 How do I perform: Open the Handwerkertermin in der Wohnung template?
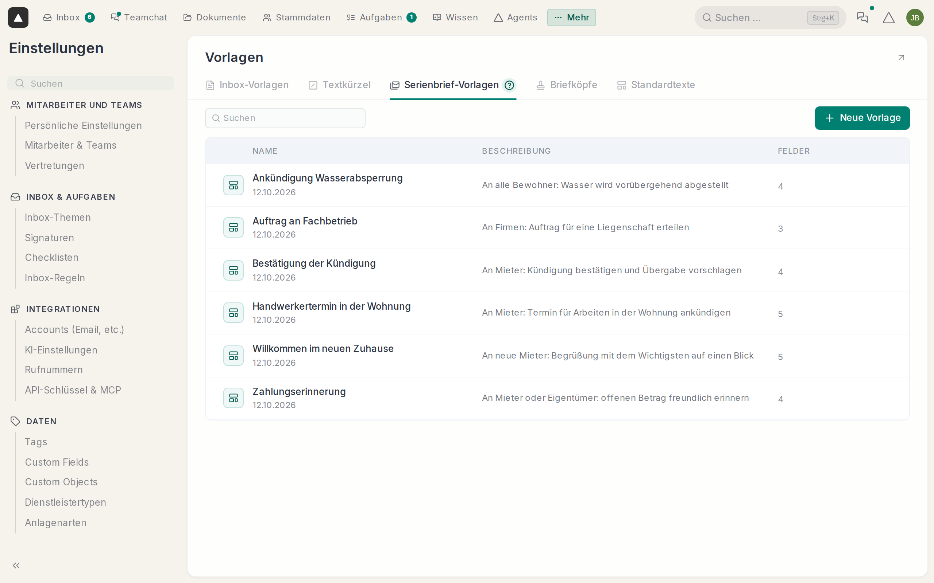(557, 313)
